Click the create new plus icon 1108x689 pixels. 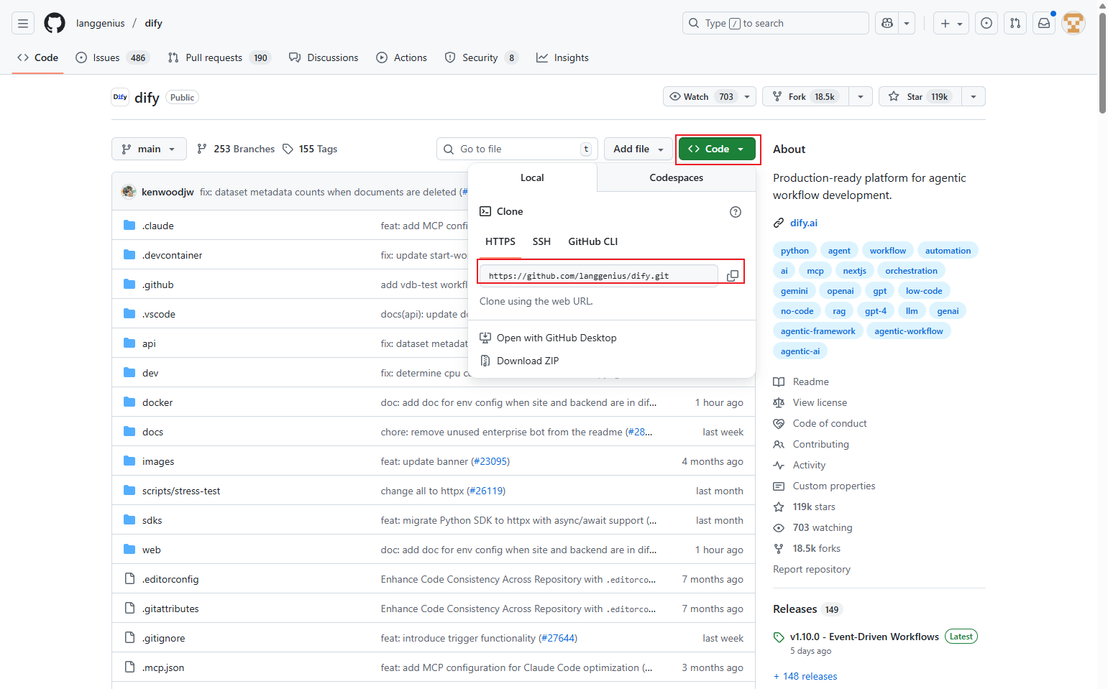(x=944, y=23)
